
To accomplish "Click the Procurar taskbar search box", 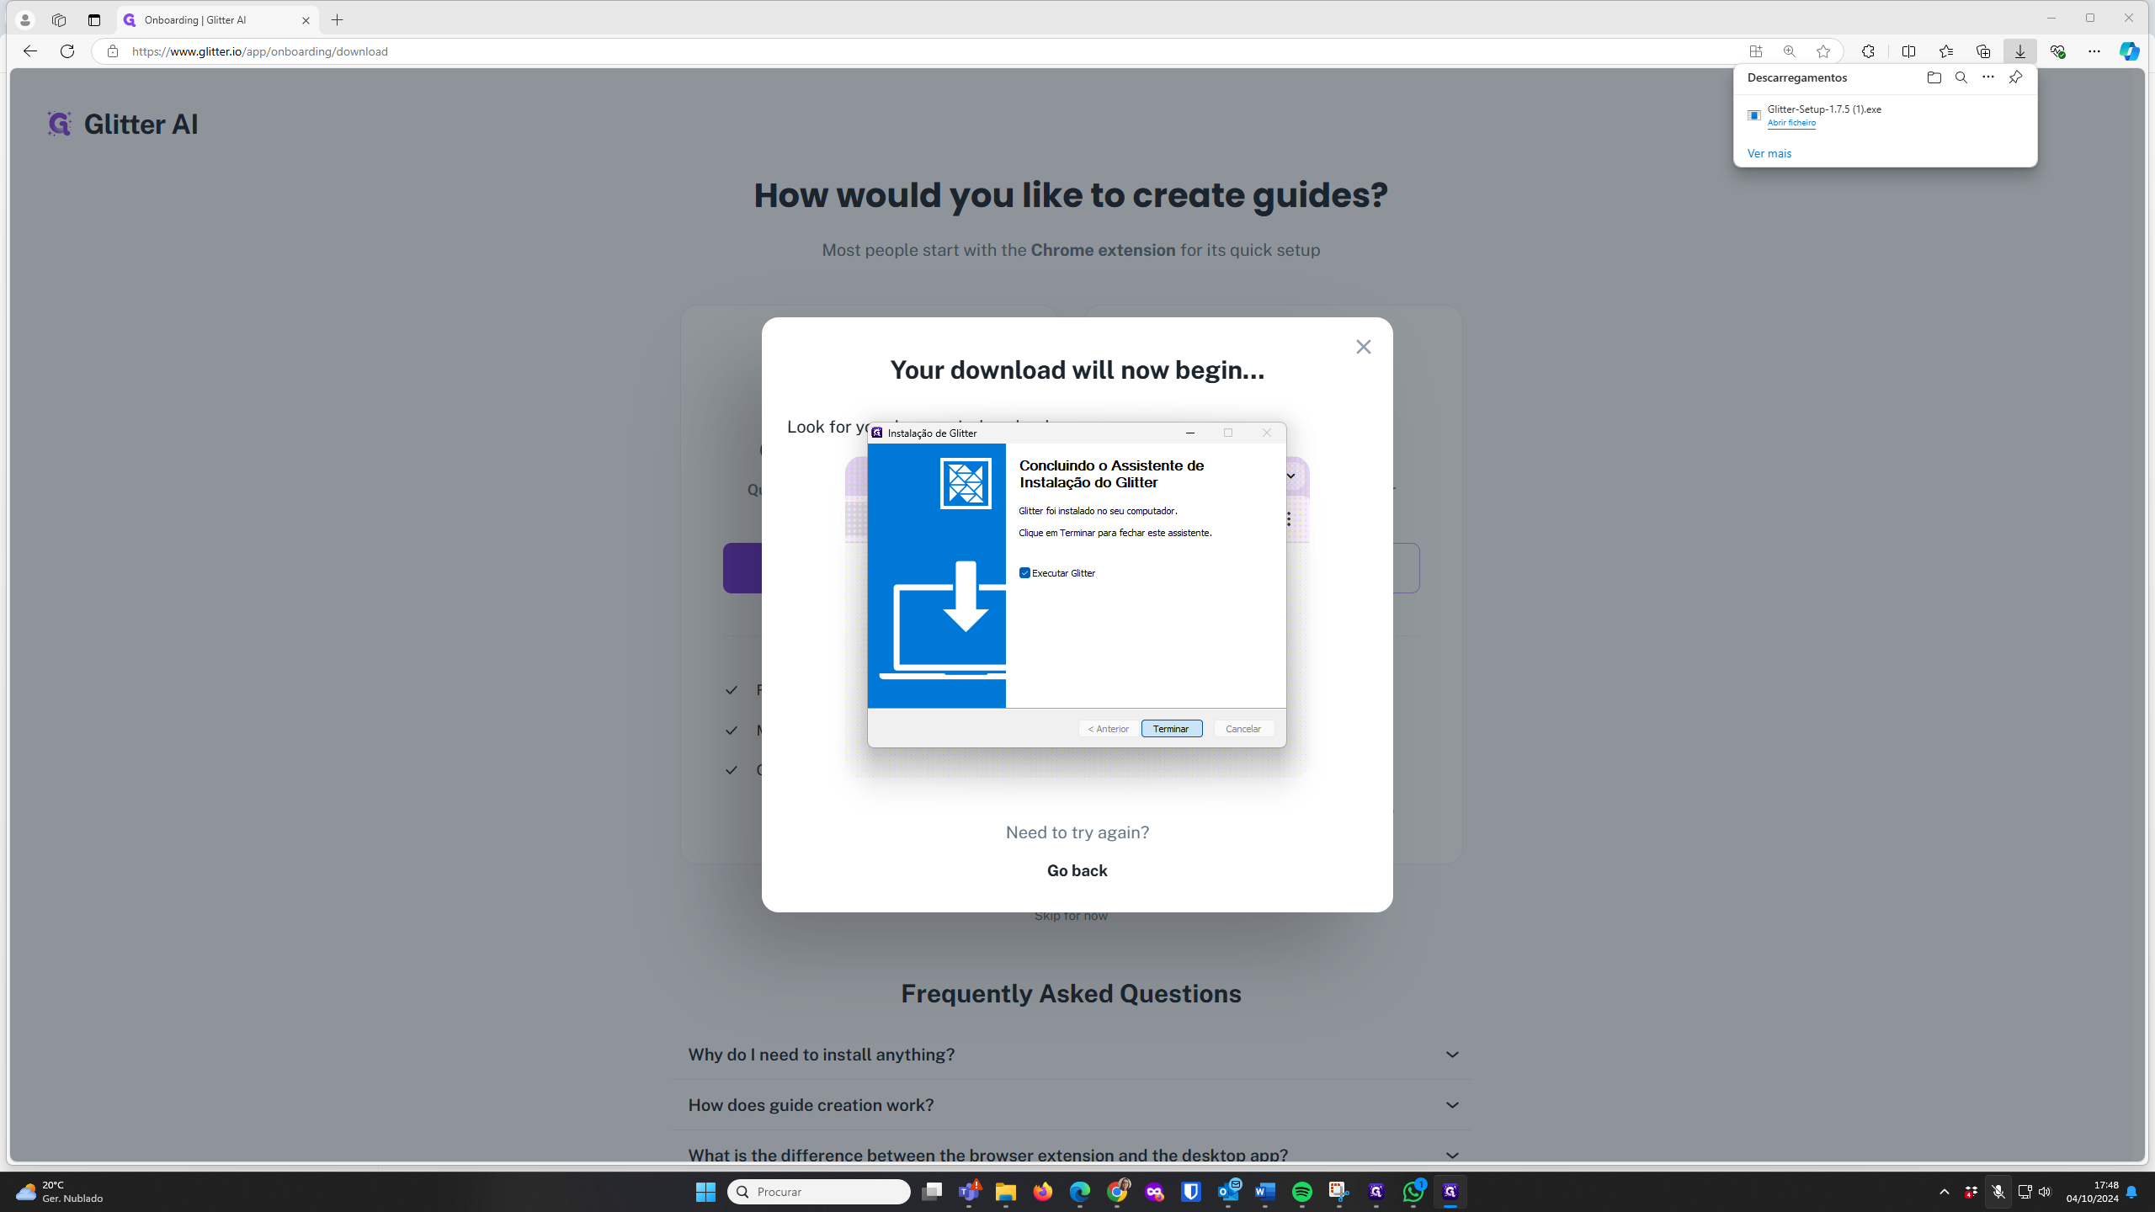I will [819, 1192].
